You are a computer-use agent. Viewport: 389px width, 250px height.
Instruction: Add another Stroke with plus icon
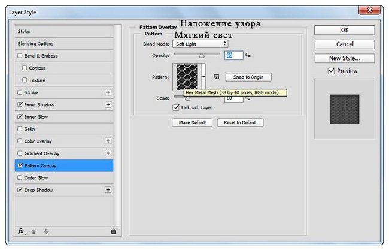108,92
